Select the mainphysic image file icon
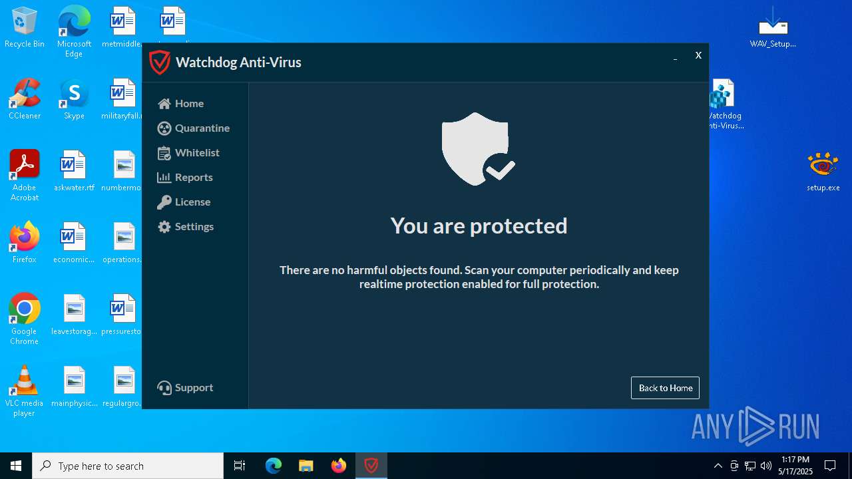This screenshot has width=852, height=479. [x=74, y=387]
